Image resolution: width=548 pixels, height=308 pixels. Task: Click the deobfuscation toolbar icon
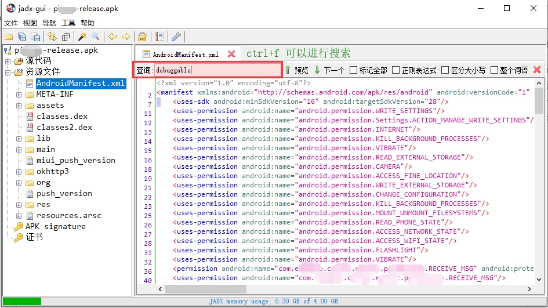pos(142,37)
